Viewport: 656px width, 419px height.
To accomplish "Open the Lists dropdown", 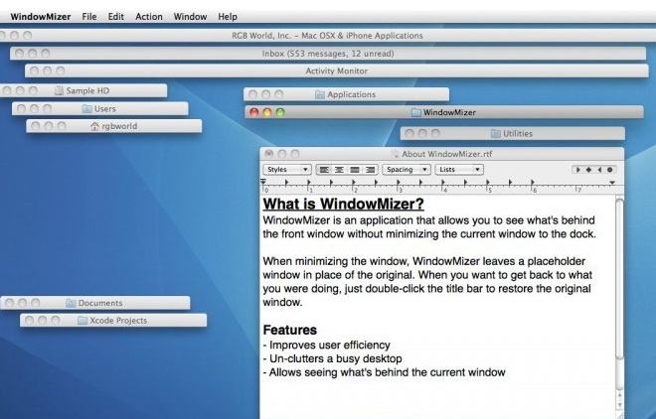I will (459, 170).
